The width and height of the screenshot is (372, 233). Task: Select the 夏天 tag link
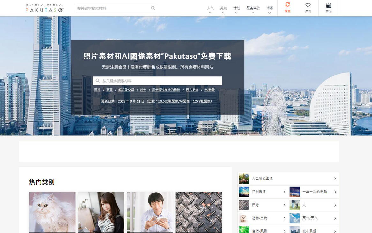109,90
